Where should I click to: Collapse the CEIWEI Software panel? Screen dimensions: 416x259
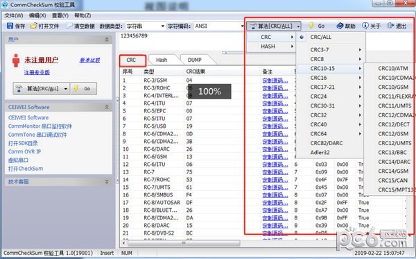tap(107, 107)
